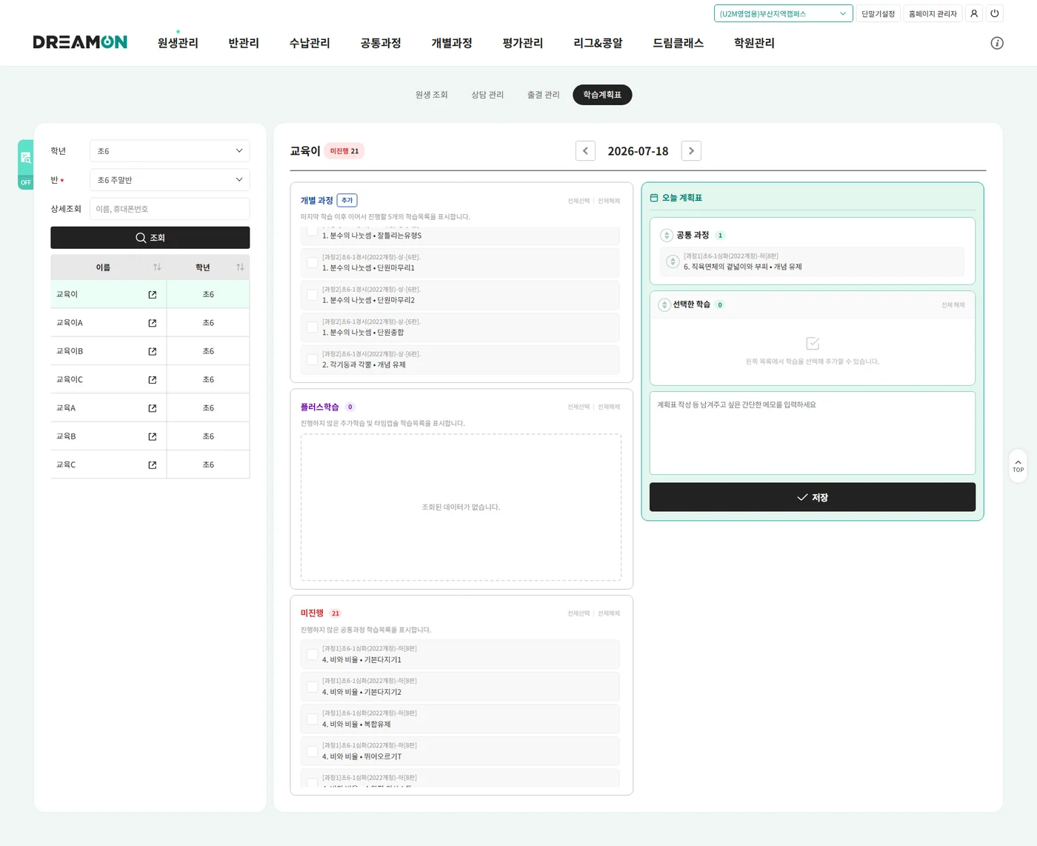
Task: Open 드림클래스 main menu
Action: [678, 43]
